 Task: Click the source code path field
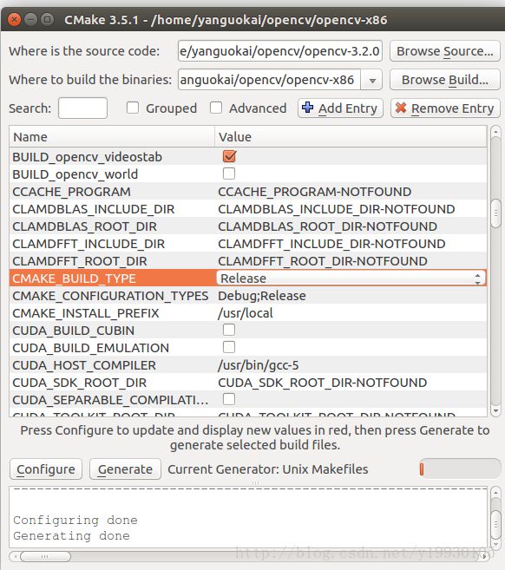pos(280,51)
